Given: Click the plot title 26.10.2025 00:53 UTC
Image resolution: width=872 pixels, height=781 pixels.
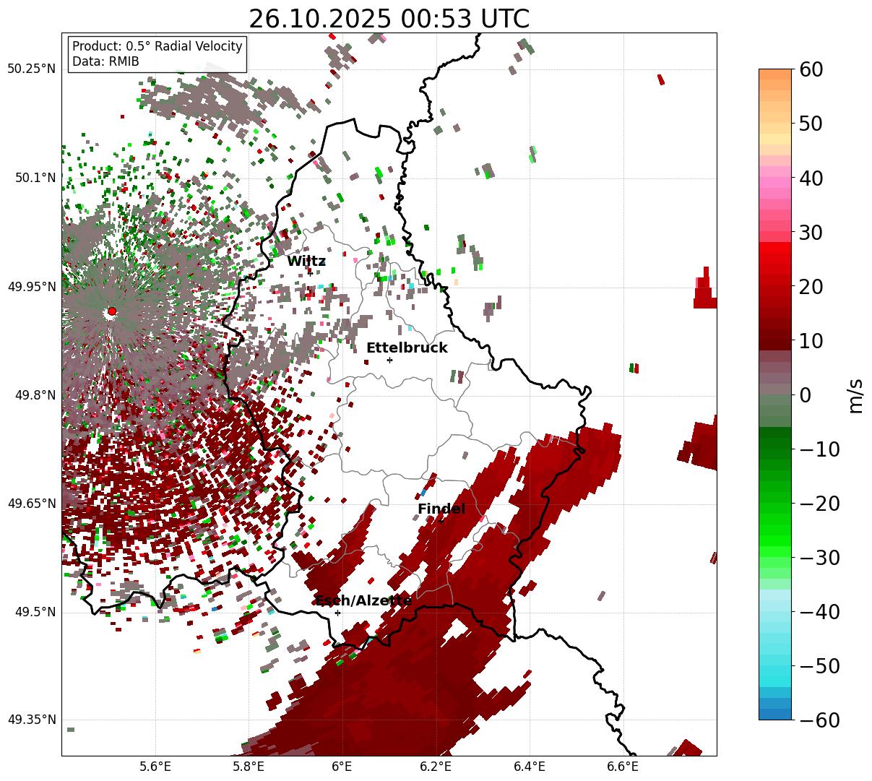Looking at the screenshot, I should coord(389,19).
